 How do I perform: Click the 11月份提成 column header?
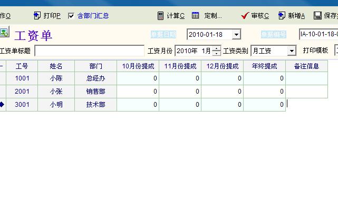tap(180, 66)
